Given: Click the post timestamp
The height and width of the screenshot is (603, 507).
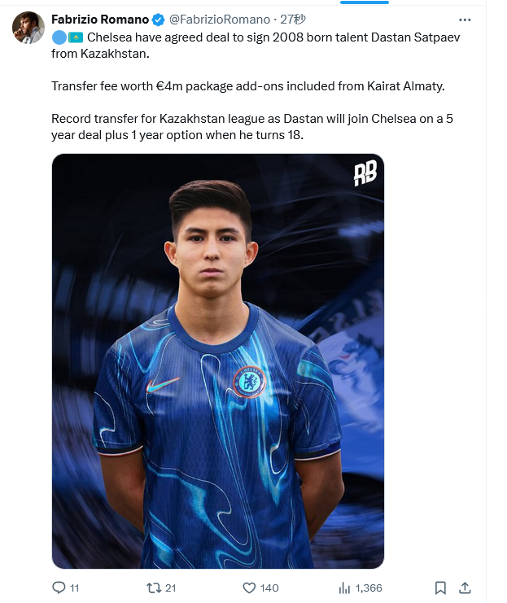Looking at the screenshot, I should click(292, 20).
